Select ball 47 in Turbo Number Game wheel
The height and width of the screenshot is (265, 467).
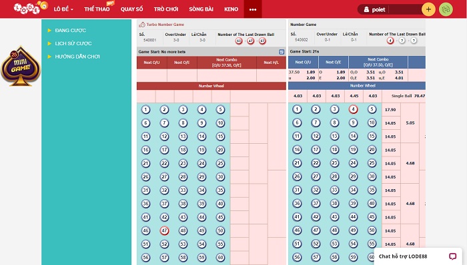coord(164,230)
